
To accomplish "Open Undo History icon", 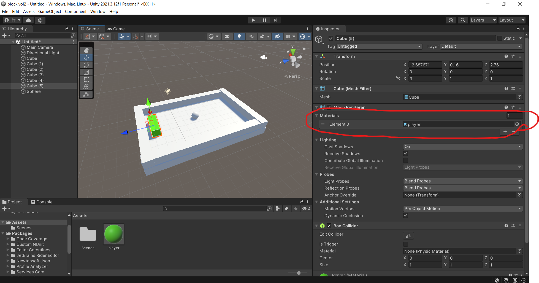I will point(451,20).
